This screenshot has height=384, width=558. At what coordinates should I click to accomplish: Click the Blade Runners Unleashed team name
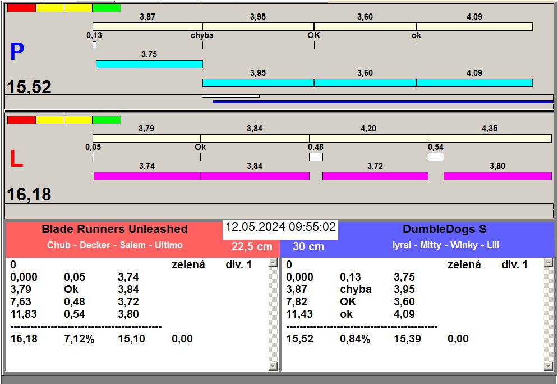point(114,229)
